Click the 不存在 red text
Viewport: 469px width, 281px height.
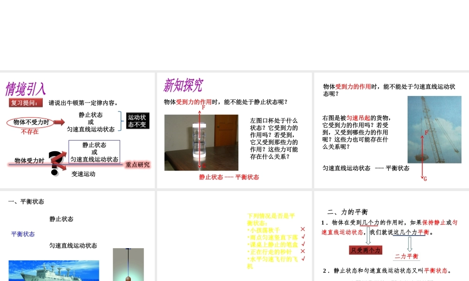[30, 132]
